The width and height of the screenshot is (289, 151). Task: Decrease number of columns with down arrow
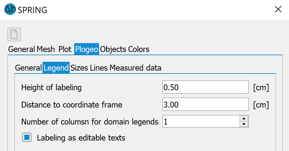tap(244, 124)
